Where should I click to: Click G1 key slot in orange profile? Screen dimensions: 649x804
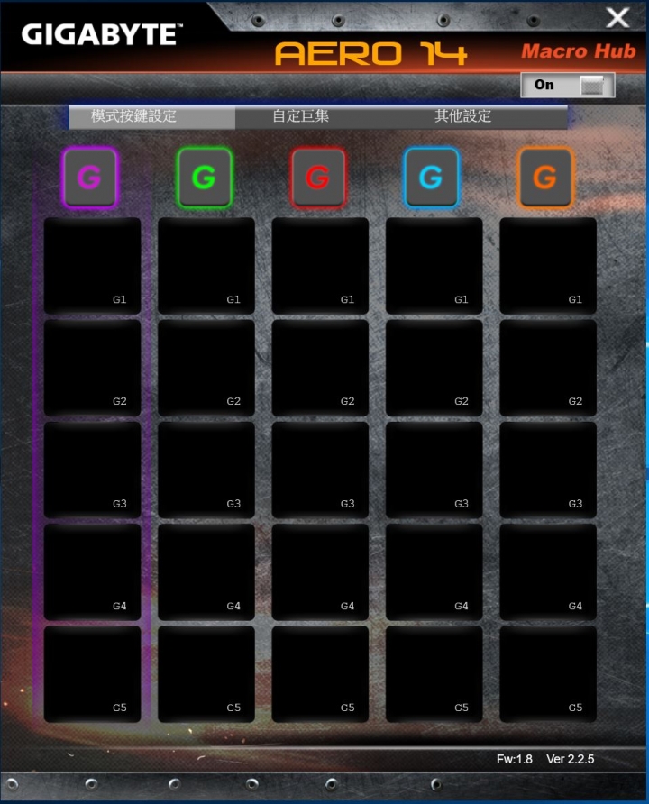(x=548, y=266)
